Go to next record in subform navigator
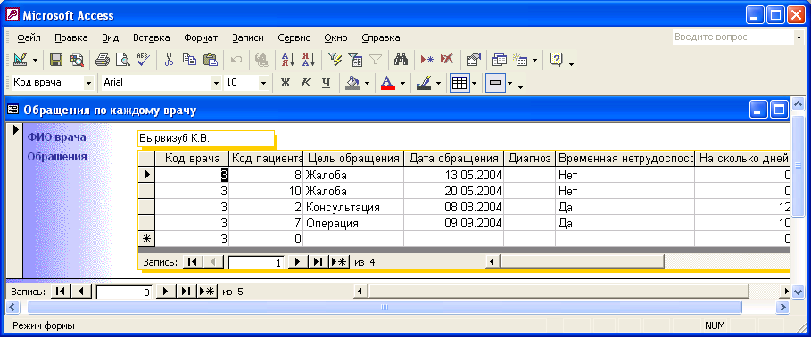This screenshot has width=811, height=337. (x=297, y=262)
